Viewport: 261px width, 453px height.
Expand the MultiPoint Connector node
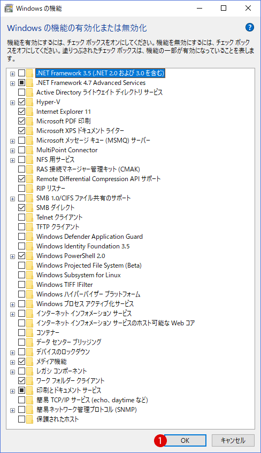point(12,151)
